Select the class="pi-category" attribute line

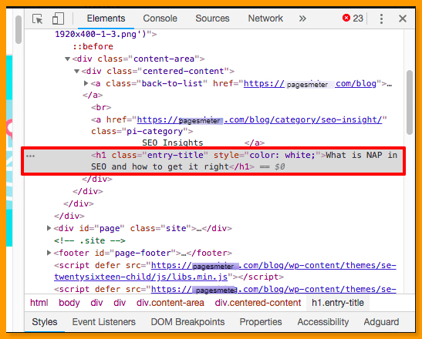click(142, 132)
